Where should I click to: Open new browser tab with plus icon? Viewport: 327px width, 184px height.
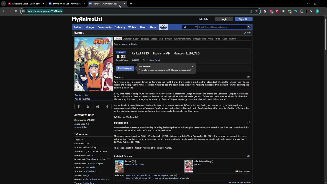[x=131, y=4]
